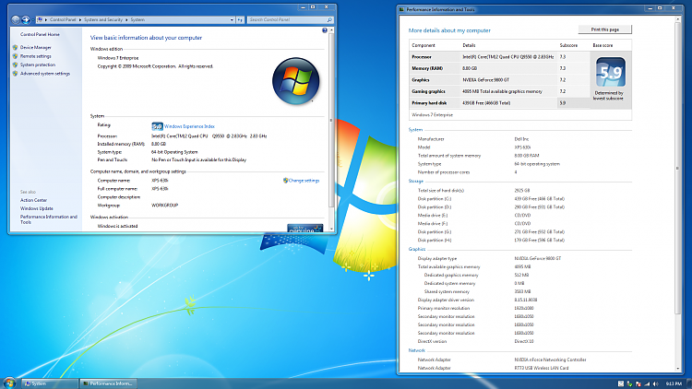Open Advanced system settings
Screen dimensions: 692x389
45,74
